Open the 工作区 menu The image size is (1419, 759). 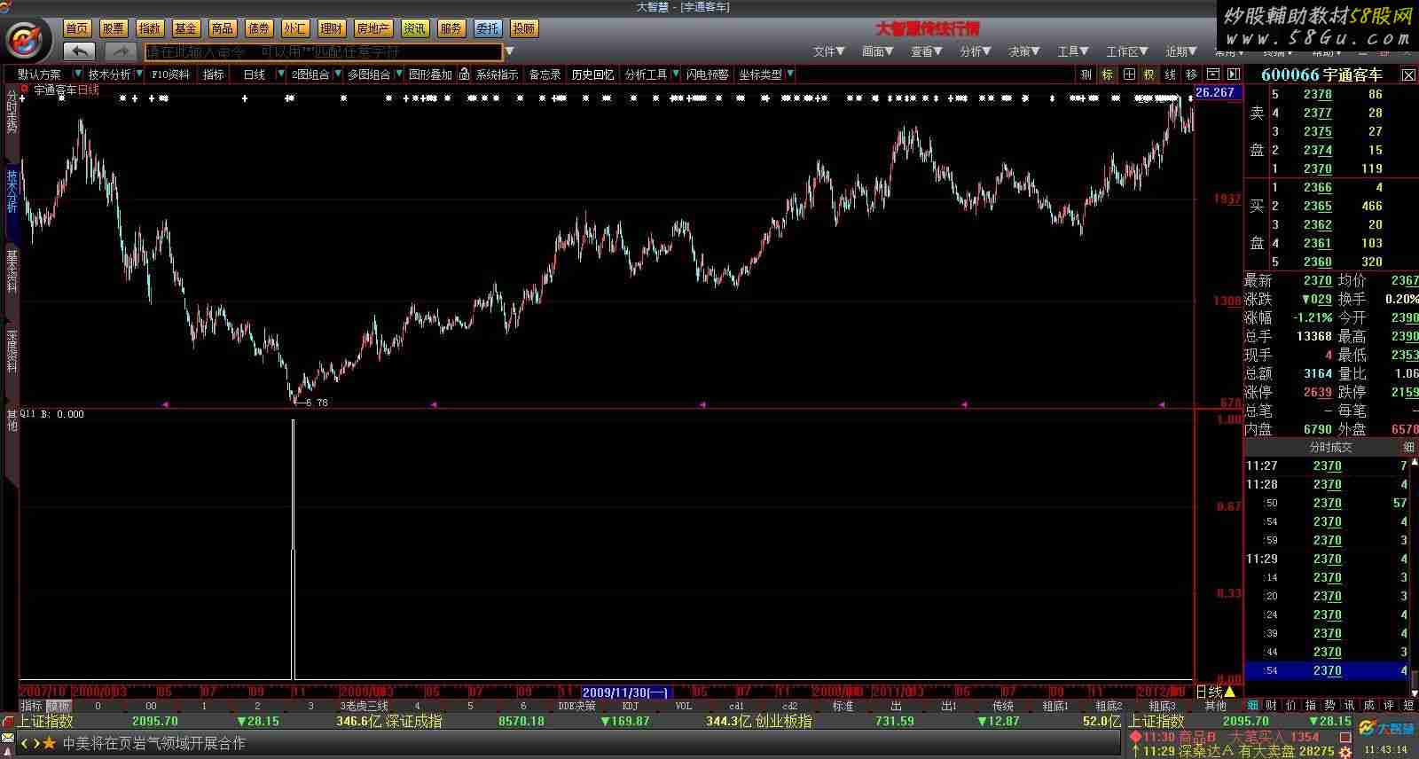click(1126, 51)
